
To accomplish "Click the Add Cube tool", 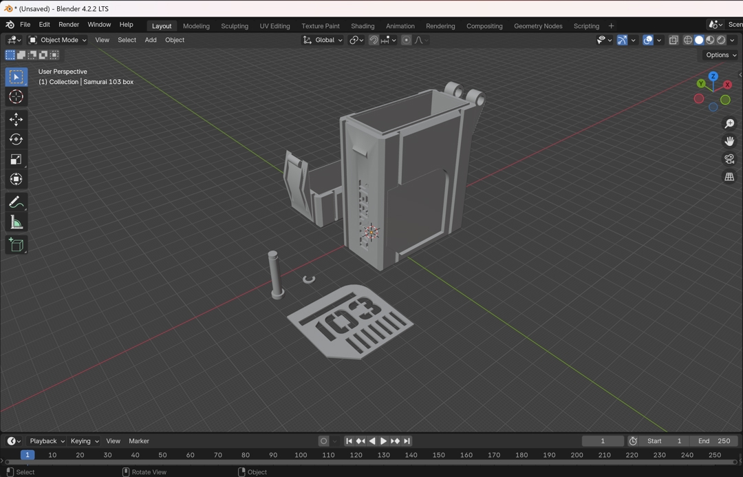I will click(16, 245).
